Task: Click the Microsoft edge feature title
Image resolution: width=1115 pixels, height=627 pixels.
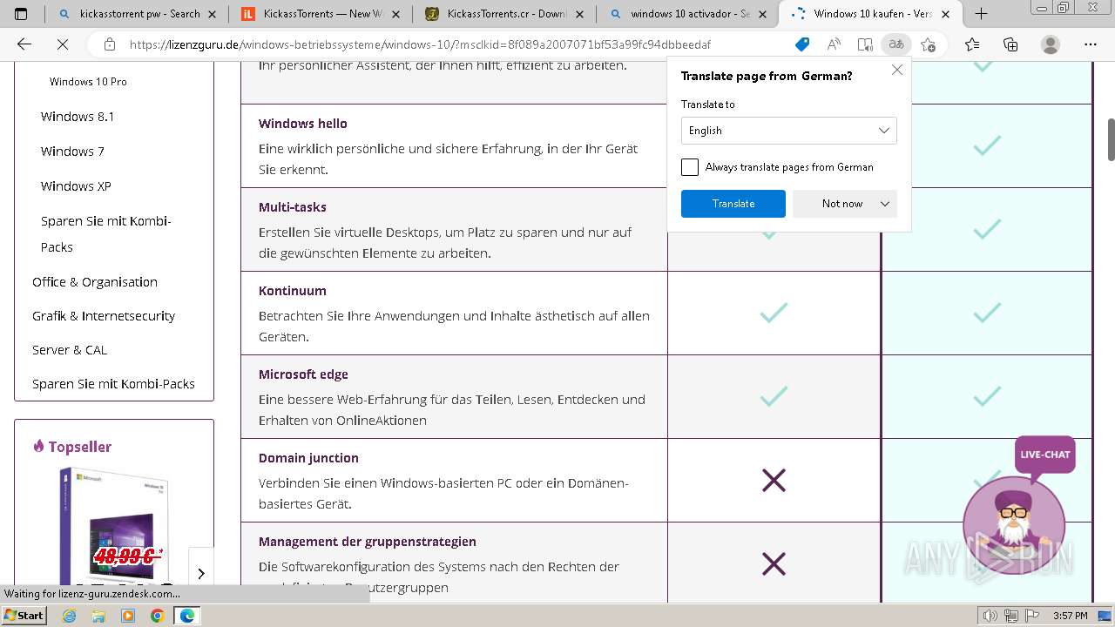Action: coord(303,374)
